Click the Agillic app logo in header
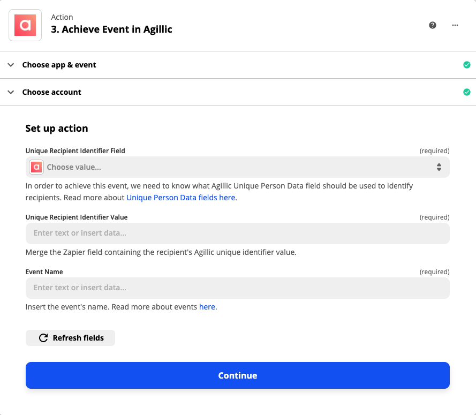 (x=25, y=25)
